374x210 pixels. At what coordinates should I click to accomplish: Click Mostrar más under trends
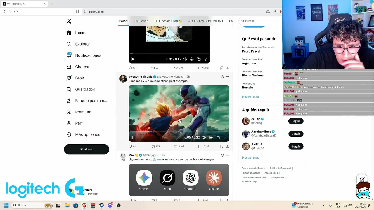pos(250,97)
